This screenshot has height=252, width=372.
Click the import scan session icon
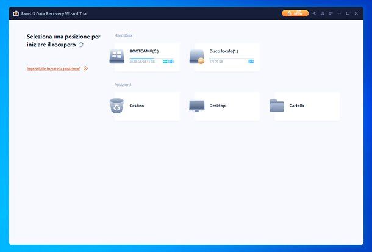tap(322, 13)
